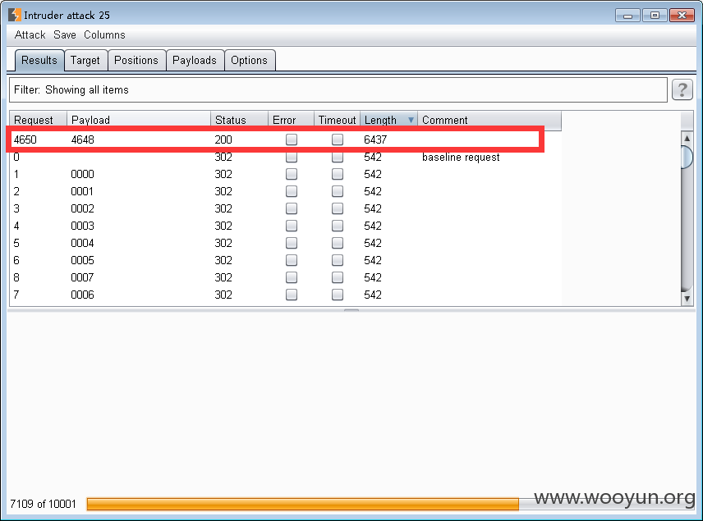Select payload cell 0002

pos(82,208)
